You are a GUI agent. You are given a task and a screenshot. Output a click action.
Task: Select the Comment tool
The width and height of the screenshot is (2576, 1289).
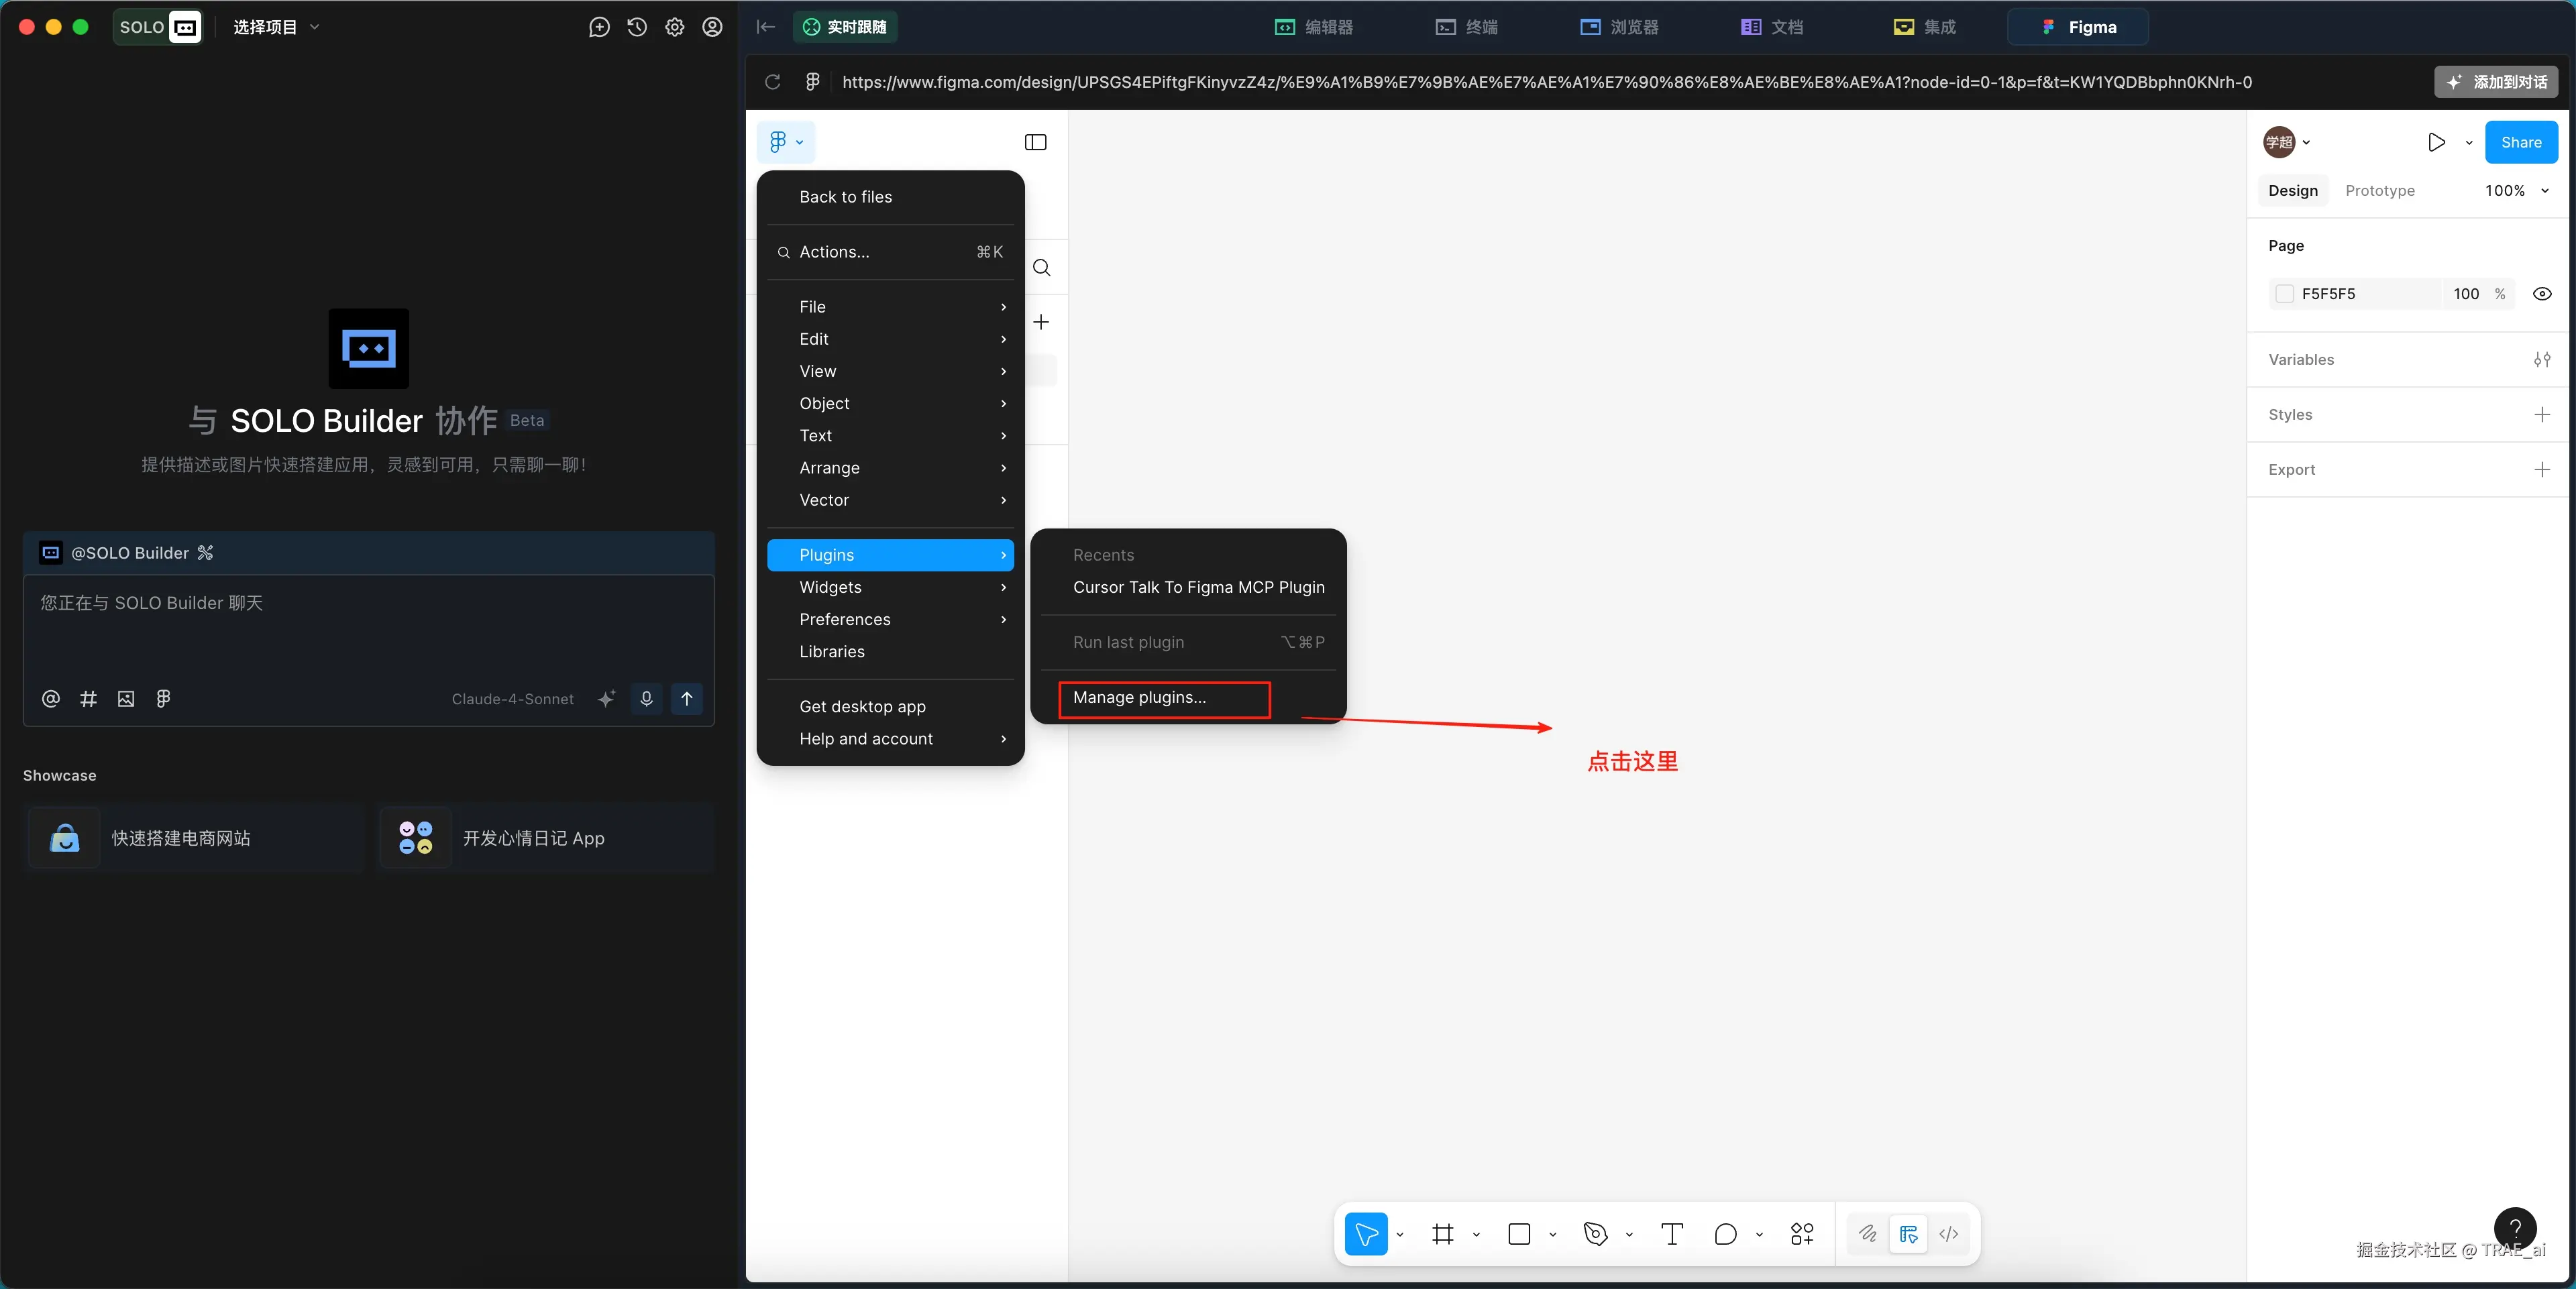[x=1725, y=1234]
